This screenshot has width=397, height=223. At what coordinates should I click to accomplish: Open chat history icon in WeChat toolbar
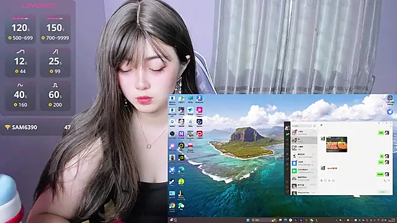(333, 180)
